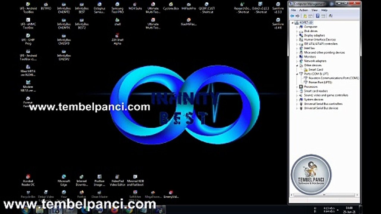This screenshot has height=214, width=381.
Task: Open InfinityBox CM2MT2 desktop shortcut
Action: pyautogui.click(x=64, y=8)
